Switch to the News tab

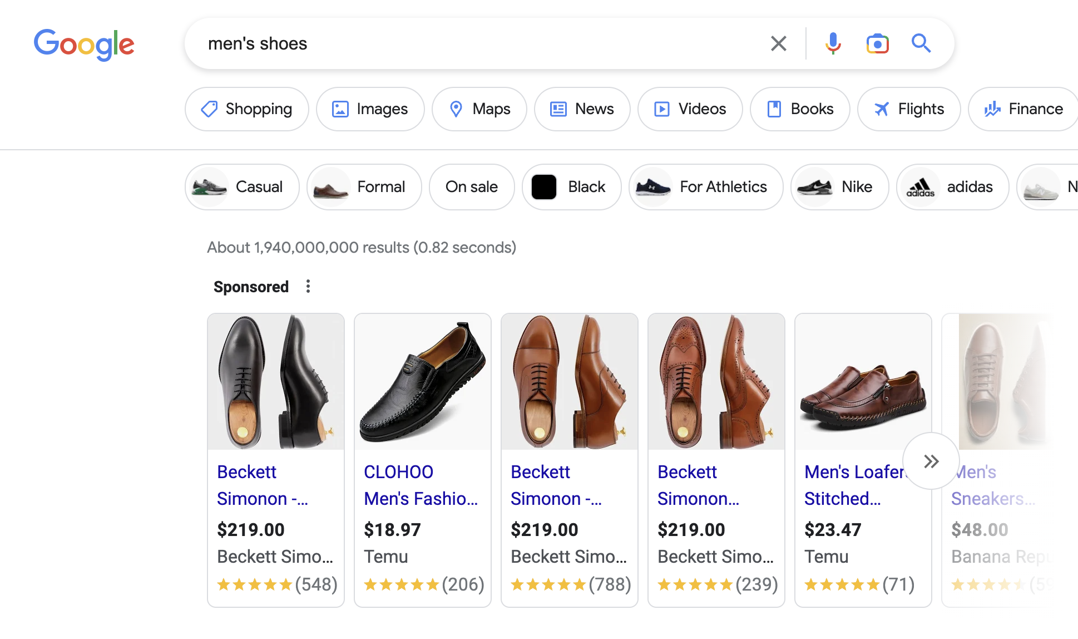(582, 109)
